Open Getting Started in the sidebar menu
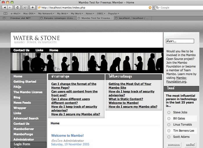The image size is (203, 148). point(25,82)
